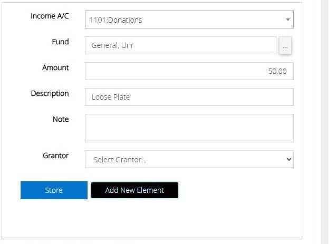Screen dimensions: 336x244
Task: Click the Income A/C dropdown arrow
Action: tap(287, 20)
